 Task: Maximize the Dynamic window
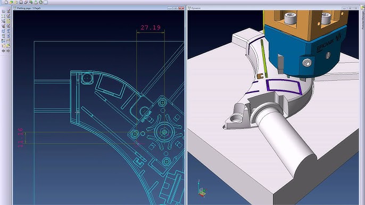pyautogui.click(x=350, y=8)
